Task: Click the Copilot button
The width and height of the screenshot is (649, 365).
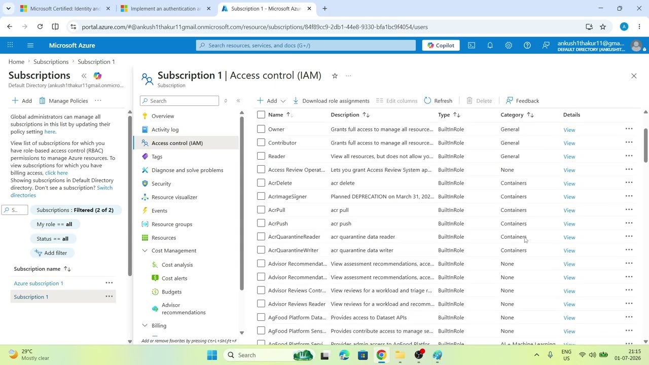Action: point(441,45)
